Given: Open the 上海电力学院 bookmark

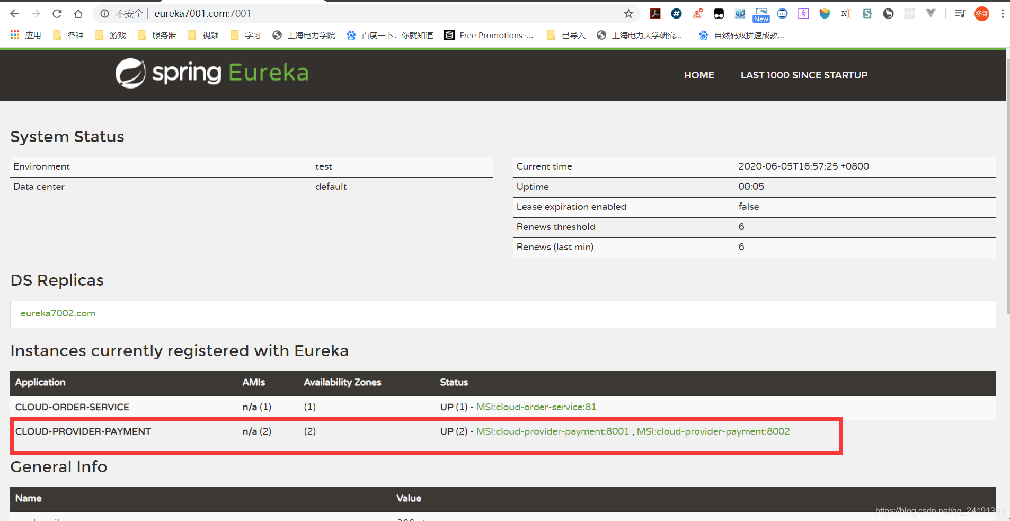Looking at the screenshot, I should (x=304, y=35).
